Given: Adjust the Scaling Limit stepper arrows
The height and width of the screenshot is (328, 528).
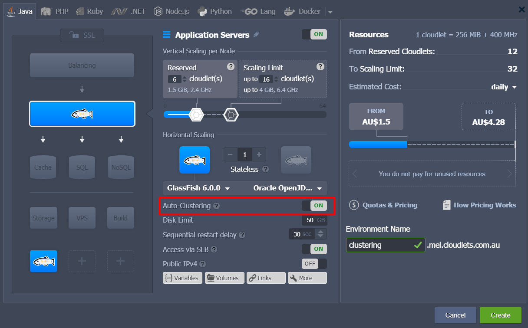Looking at the screenshot, I should click(x=276, y=79).
